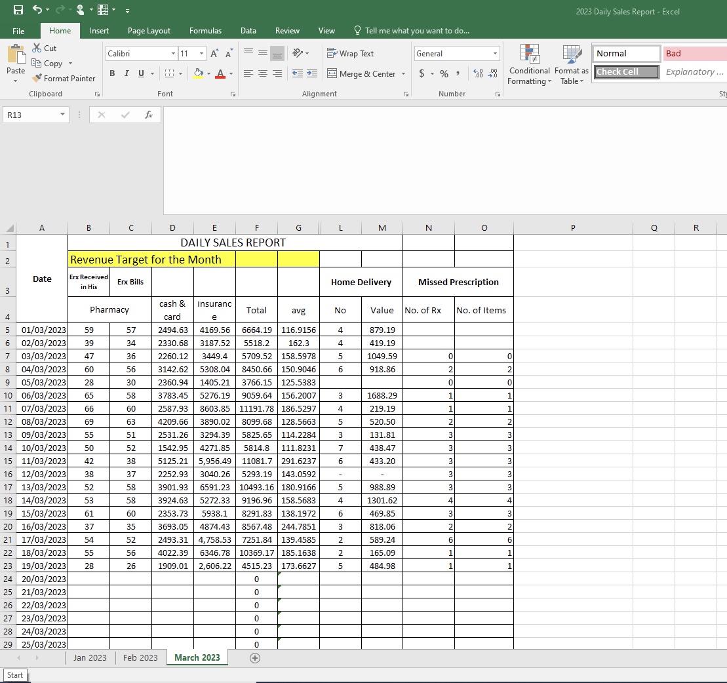Click the Conditional Formatting icon
Viewport: 727px width, 683px height.
530,54
